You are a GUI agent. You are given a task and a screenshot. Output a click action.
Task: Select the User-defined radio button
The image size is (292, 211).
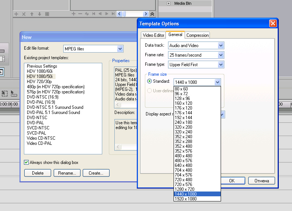click(149, 91)
